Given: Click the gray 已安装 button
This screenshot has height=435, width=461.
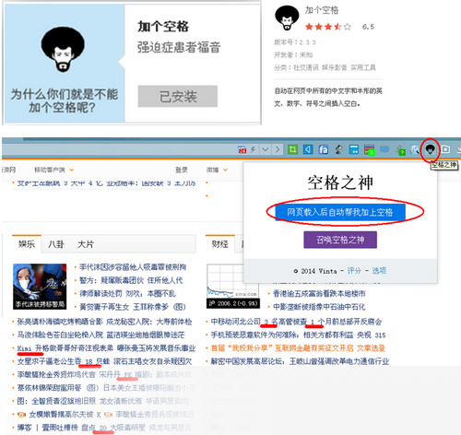Looking at the screenshot, I should click(x=178, y=97).
